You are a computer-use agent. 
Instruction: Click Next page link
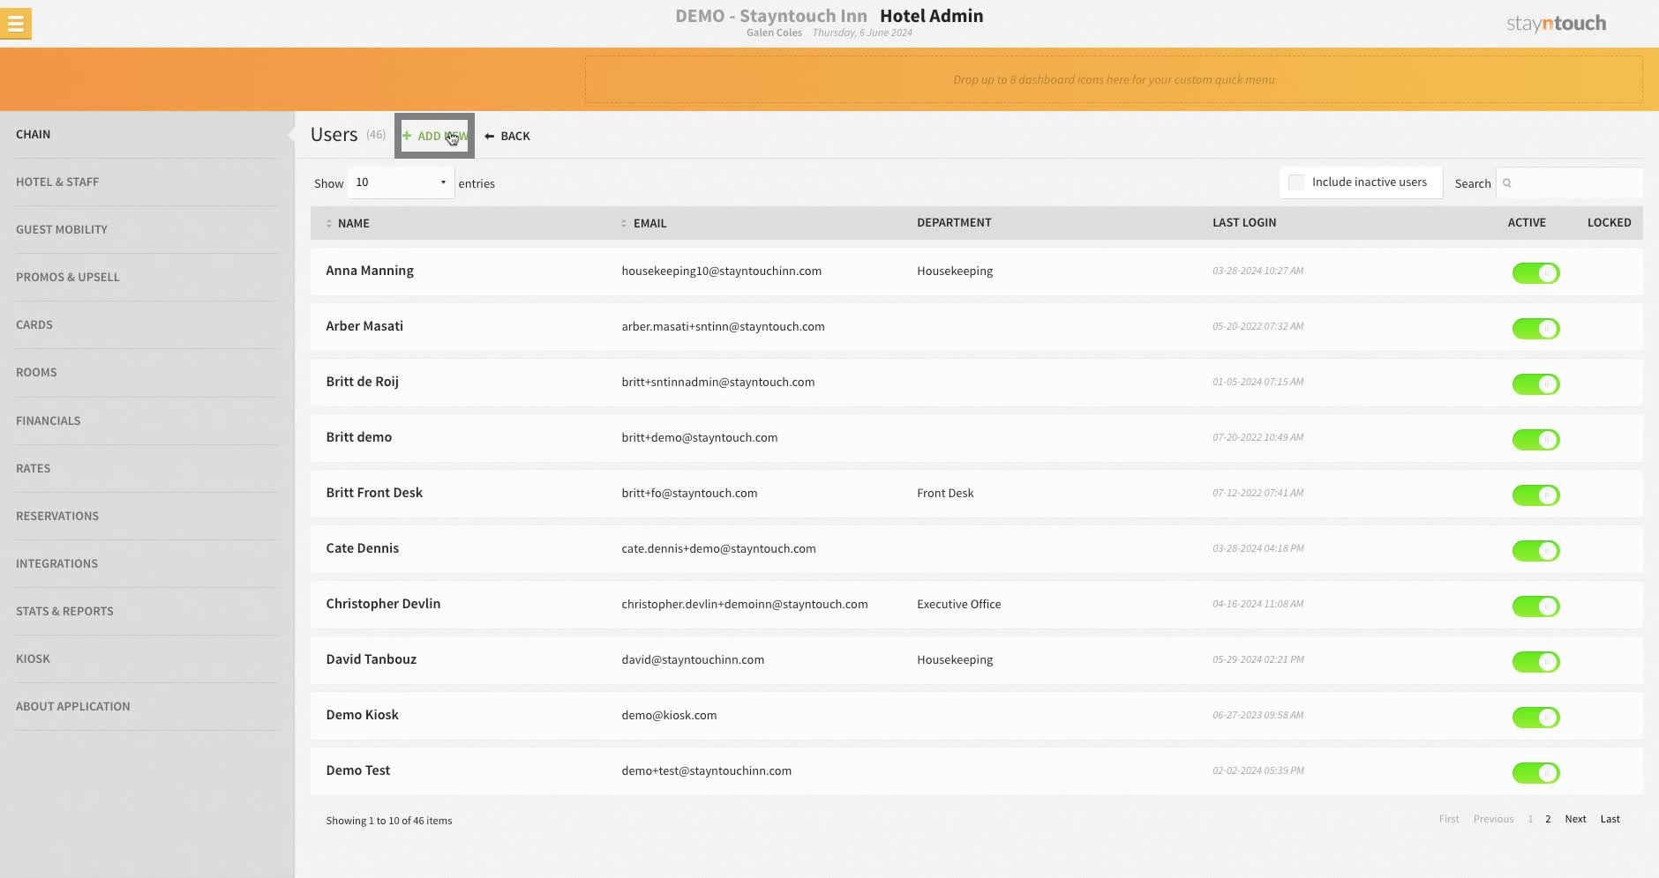[x=1575, y=819]
